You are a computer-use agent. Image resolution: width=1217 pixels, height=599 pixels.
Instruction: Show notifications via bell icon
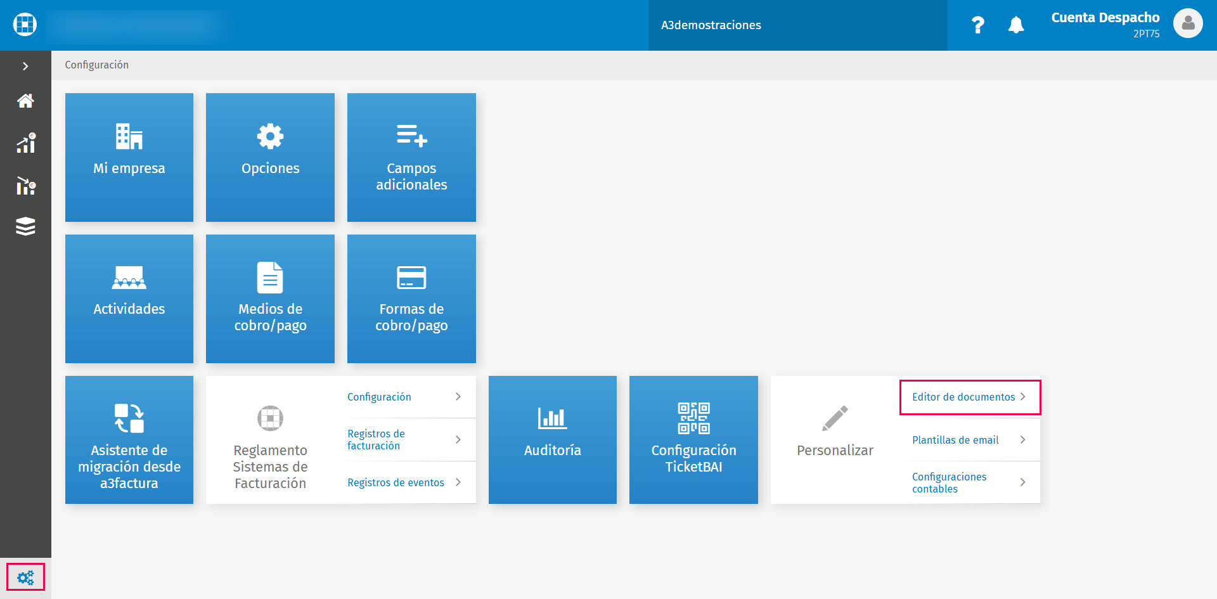[x=1016, y=25]
